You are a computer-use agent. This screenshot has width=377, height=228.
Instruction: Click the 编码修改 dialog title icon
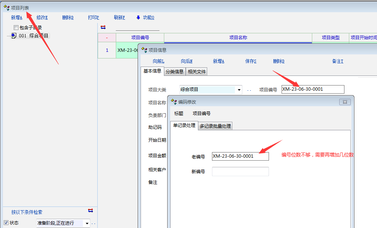(x=174, y=102)
